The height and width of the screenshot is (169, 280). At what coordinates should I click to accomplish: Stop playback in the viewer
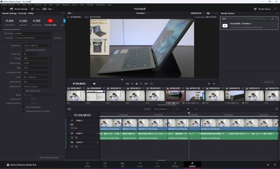click(137, 84)
